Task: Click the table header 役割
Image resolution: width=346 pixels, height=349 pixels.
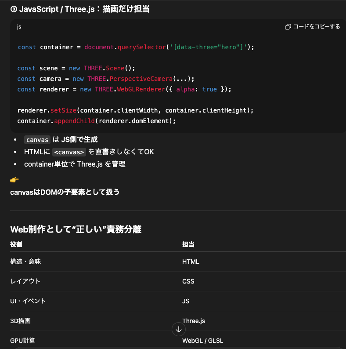Action: [16, 244]
